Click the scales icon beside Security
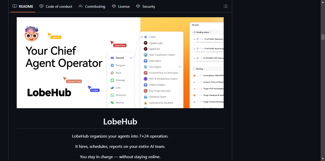325x161 pixels. point(138,6)
